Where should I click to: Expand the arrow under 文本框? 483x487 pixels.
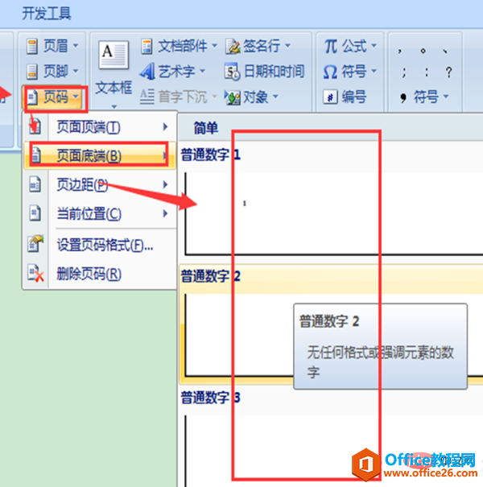(114, 106)
